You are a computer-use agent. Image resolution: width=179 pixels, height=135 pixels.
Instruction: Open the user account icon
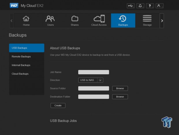(x=159, y=6)
